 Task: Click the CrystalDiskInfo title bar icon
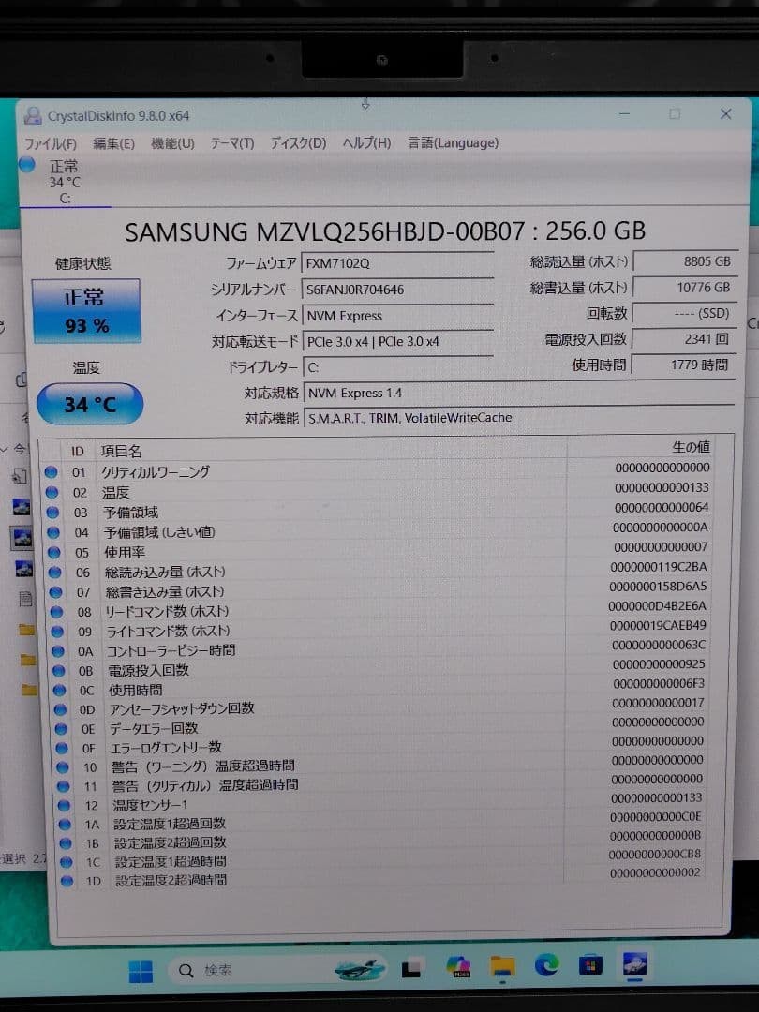[32, 116]
